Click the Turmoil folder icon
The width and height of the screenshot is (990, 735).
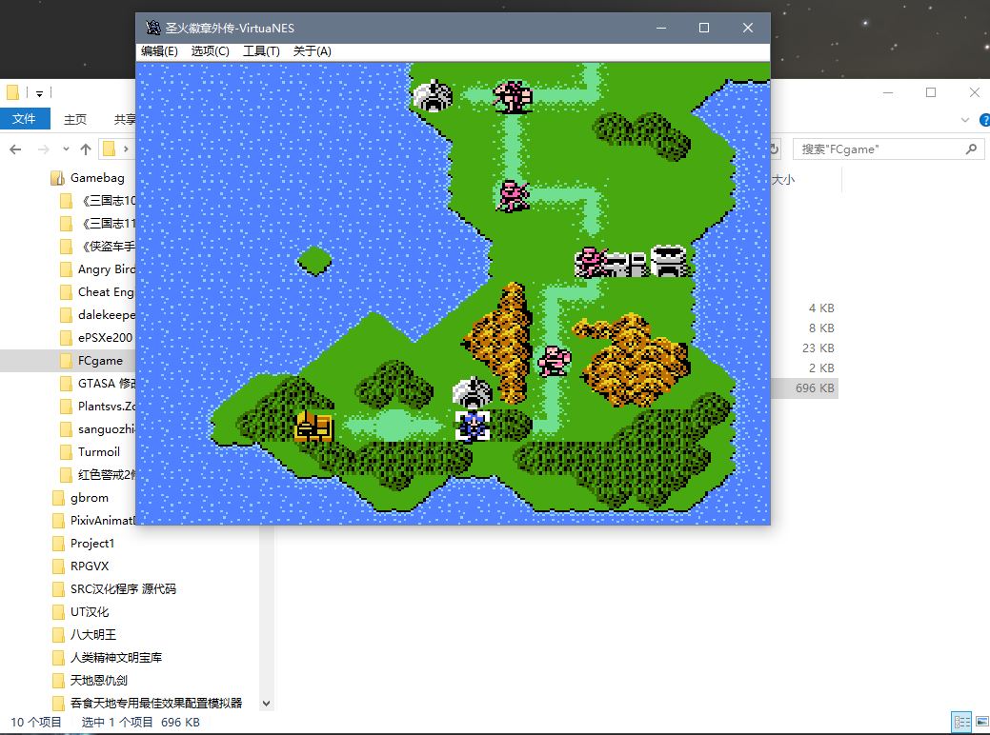coord(66,451)
